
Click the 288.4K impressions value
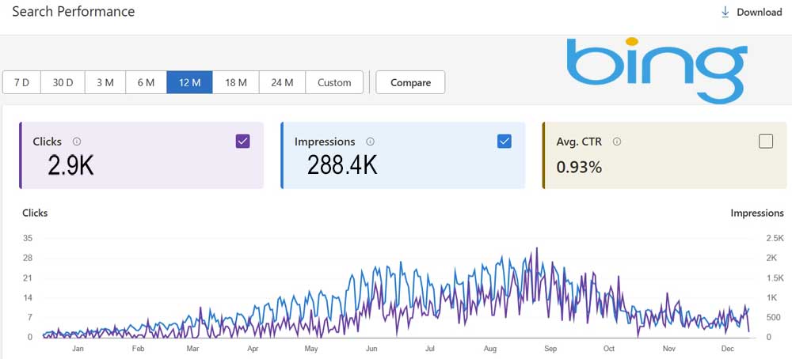[342, 164]
